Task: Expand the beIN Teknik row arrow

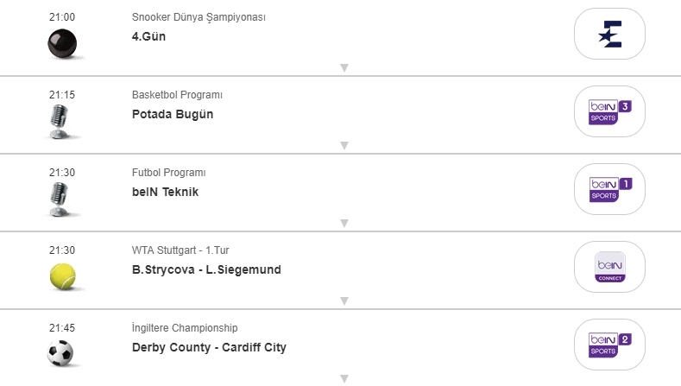Action: (x=344, y=223)
